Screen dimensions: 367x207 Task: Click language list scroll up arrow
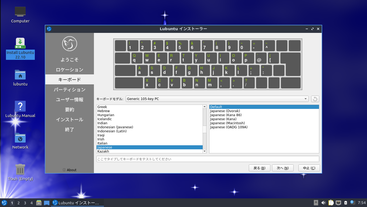coord(205,107)
